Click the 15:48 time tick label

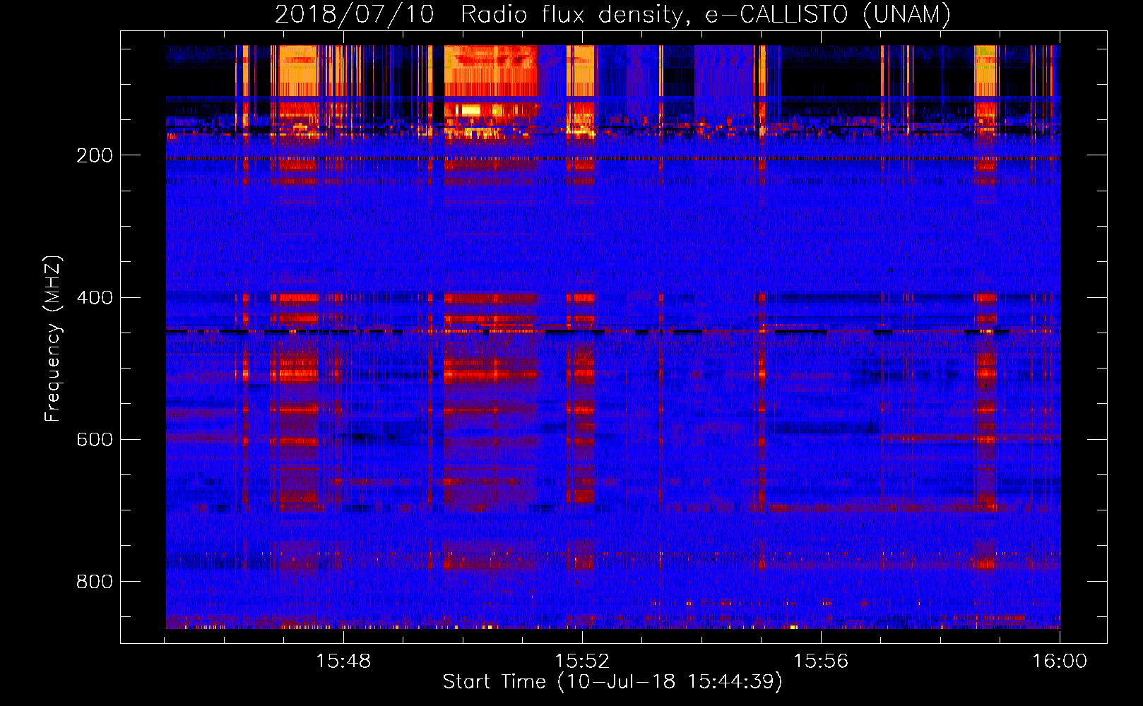click(x=343, y=662)
